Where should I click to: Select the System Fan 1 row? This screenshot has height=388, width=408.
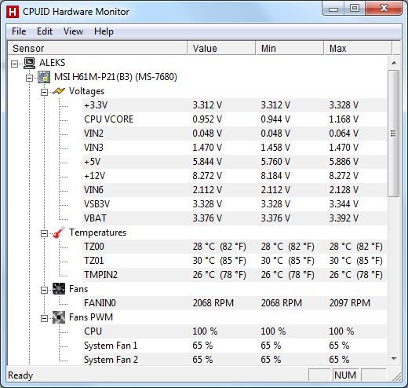(x=235, y=346)
